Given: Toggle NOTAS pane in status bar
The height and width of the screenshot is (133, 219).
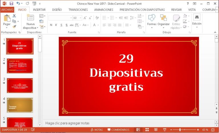Looking at the screenshot, I should [97, 130].
